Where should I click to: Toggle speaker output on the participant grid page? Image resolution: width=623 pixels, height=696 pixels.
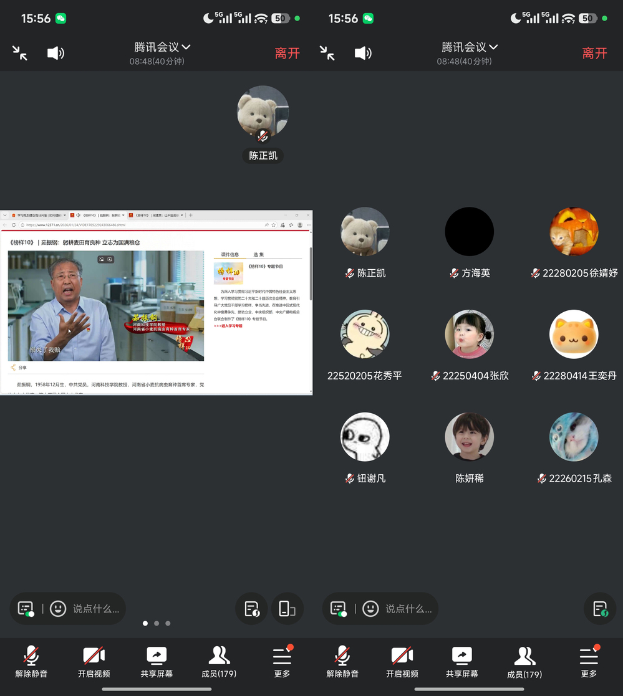point(363,53)
